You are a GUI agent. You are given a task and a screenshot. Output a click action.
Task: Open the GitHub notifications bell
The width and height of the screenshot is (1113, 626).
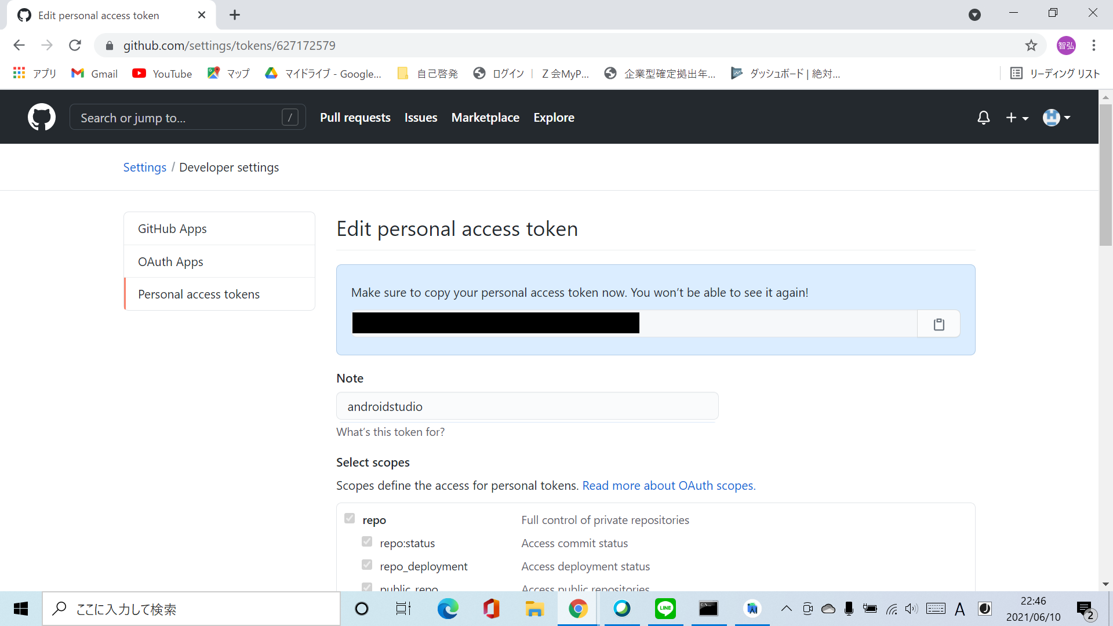[x=983, y=118]
